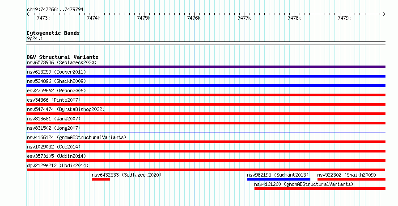Open nsv831502 (Wong2007) label
Viewport: 398px width, 206px height.
54,128
